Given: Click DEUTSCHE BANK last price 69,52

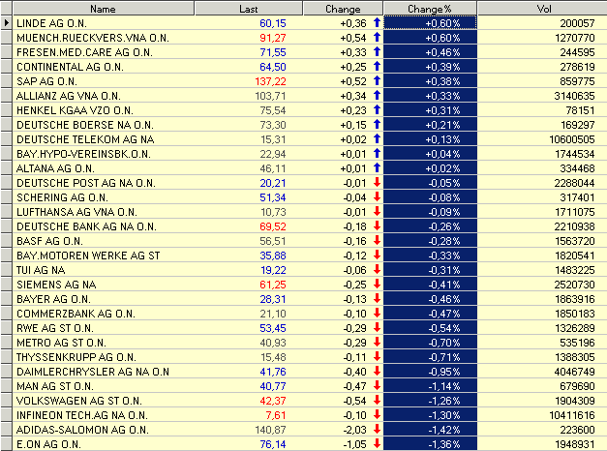Looking at the screenshot, I should click(273, 226).
